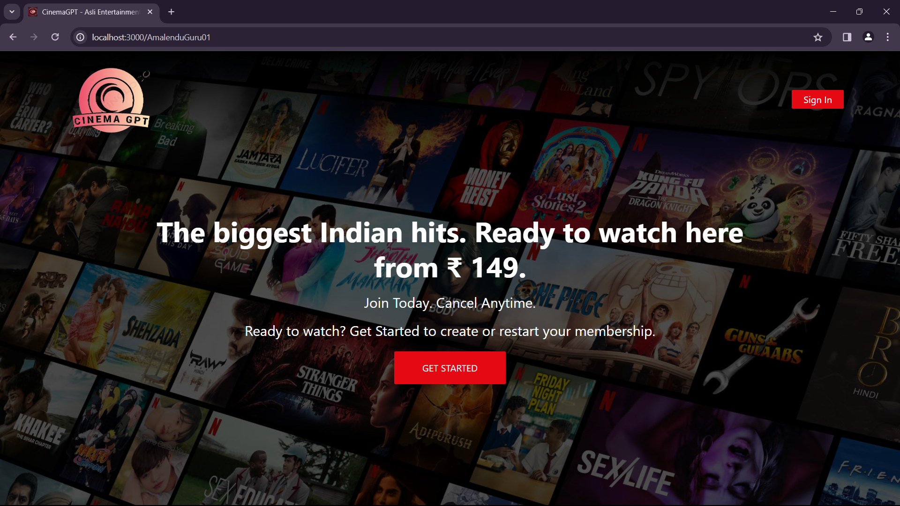Click the Sign In button
900x506 pixels.
pyautogui.click(x=817, y=99)
